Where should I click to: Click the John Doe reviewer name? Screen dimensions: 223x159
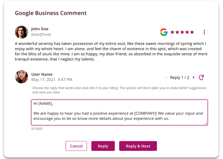coord(40,29)
